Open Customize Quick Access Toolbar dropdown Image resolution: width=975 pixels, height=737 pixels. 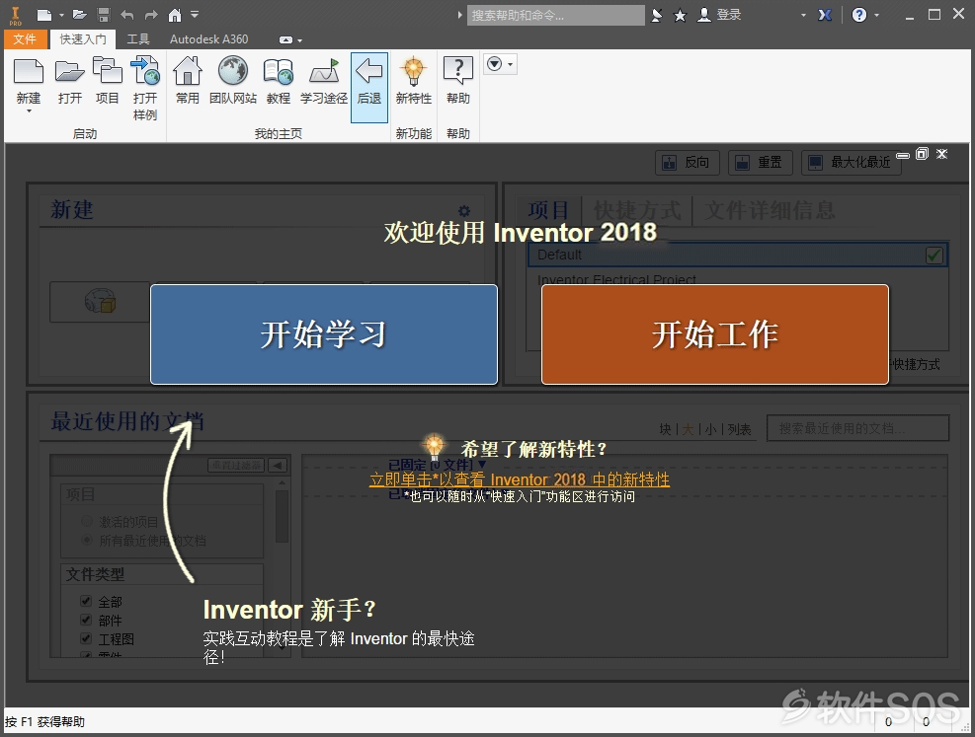tap(196, 14)
